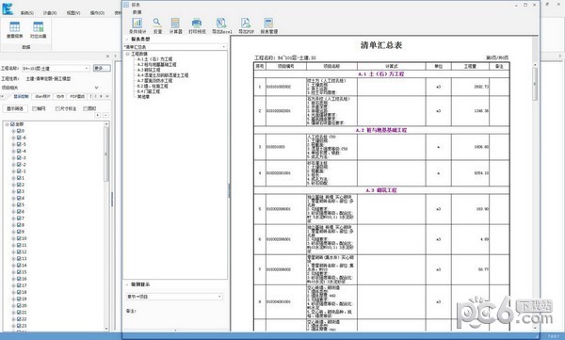The width and height of the screenshot is (565, 340).
Task: Collapse the 报表类型 section header
Action: pyautogui.click(x=127, y=39)
